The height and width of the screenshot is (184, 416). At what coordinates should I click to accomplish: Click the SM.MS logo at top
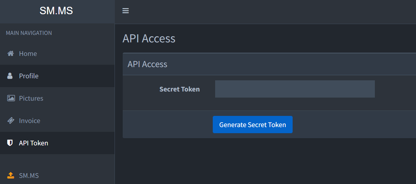coord(56,11)
